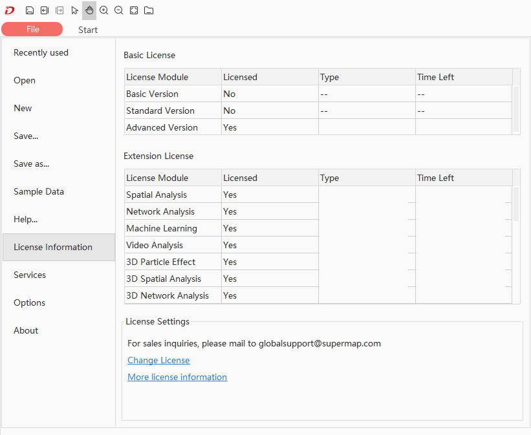Click the Full Extent view icon

coord(134,10)
